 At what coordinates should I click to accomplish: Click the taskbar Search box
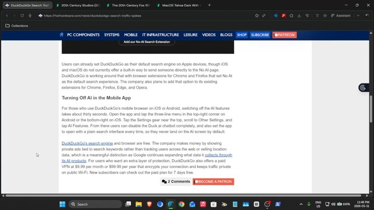[x=95, y=204]
